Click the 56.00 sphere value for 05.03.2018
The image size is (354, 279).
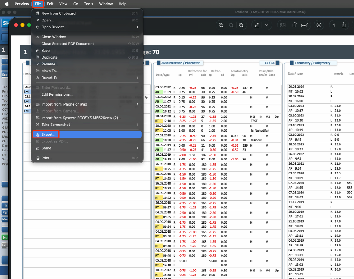pos(182,261)
